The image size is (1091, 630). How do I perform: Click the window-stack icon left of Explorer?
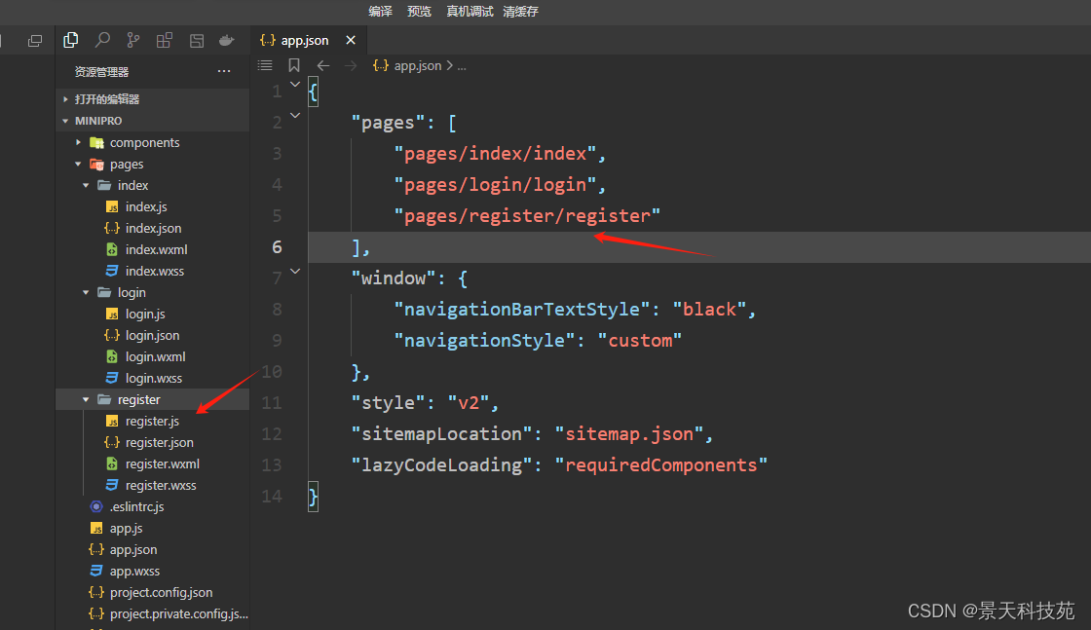point(35,41)
